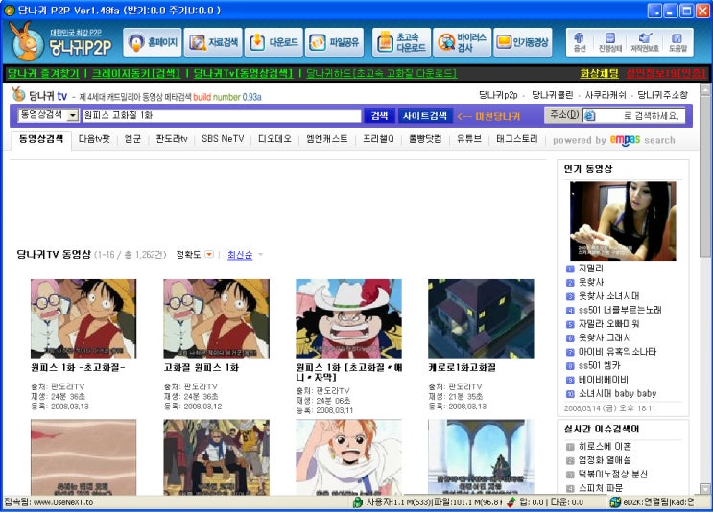
Task: Switch to the 판도라tv tab
Action: click(170, 139)
